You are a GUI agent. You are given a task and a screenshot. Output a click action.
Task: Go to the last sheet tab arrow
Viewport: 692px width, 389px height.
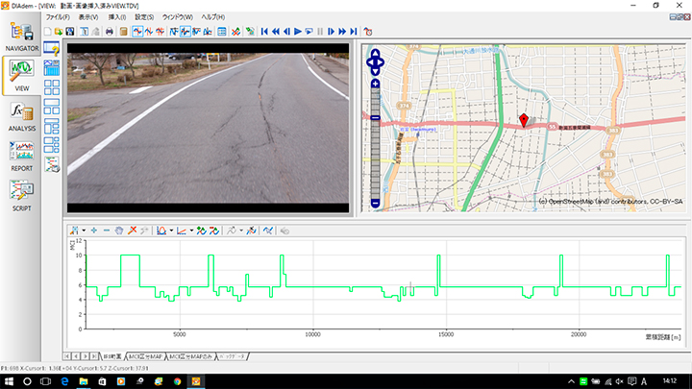pos(94,356)
